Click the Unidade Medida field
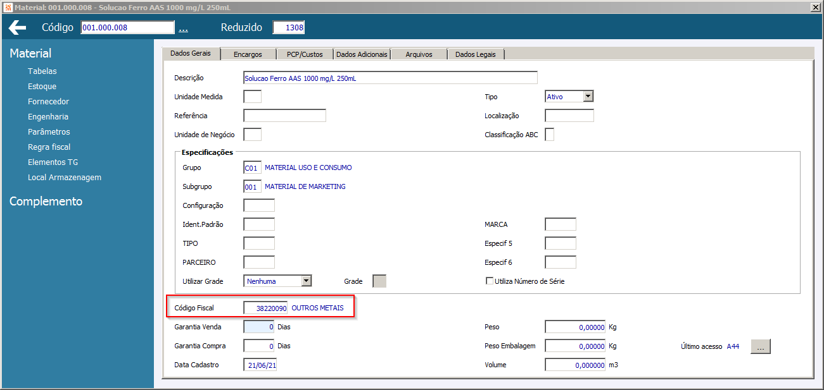This screenshot has width=824, height=390. (x=252, y=97)
